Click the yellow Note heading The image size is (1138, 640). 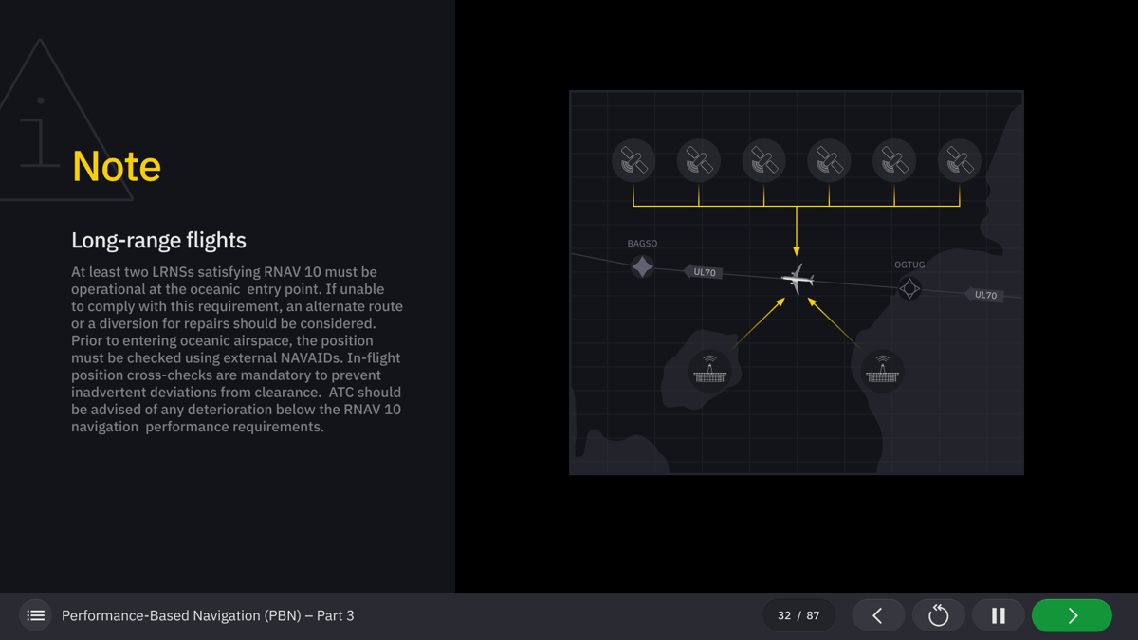click(117, 166)
